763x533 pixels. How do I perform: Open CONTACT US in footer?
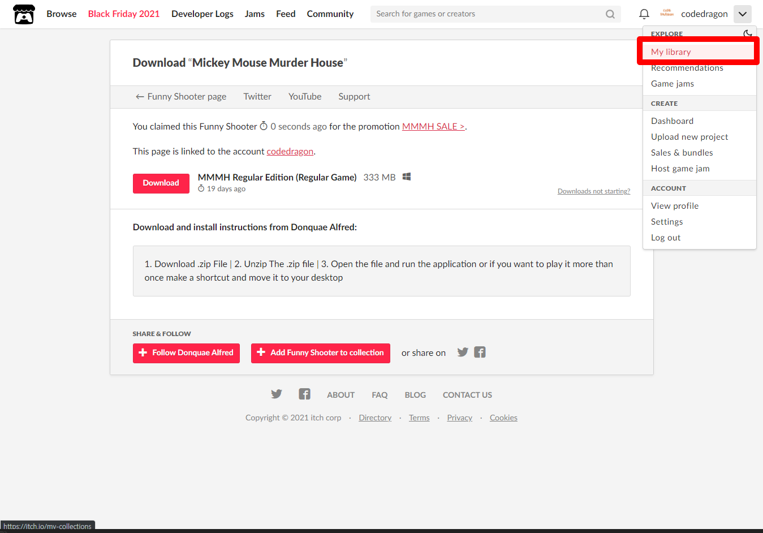(467, 395)
